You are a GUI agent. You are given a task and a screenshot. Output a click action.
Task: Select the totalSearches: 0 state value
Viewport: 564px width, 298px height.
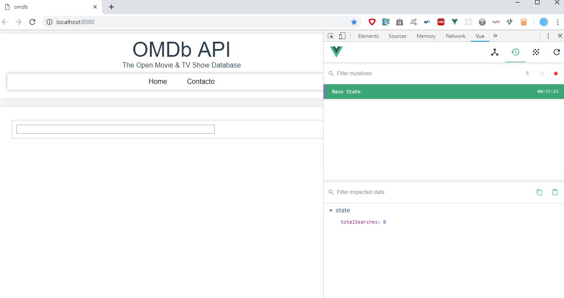(x=363, y=222)
